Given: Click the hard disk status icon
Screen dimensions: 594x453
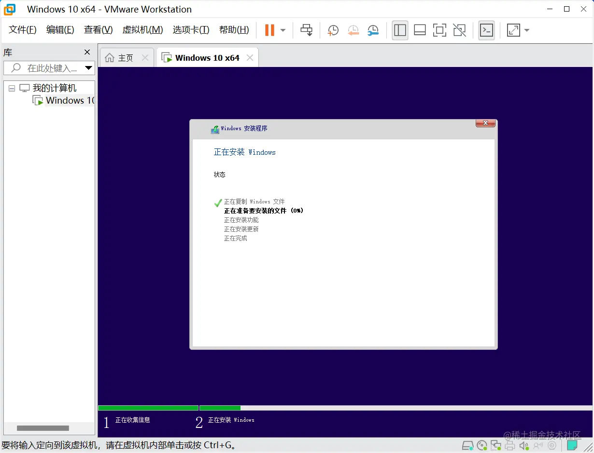Looking at the screenshot, I should point(467,445).
